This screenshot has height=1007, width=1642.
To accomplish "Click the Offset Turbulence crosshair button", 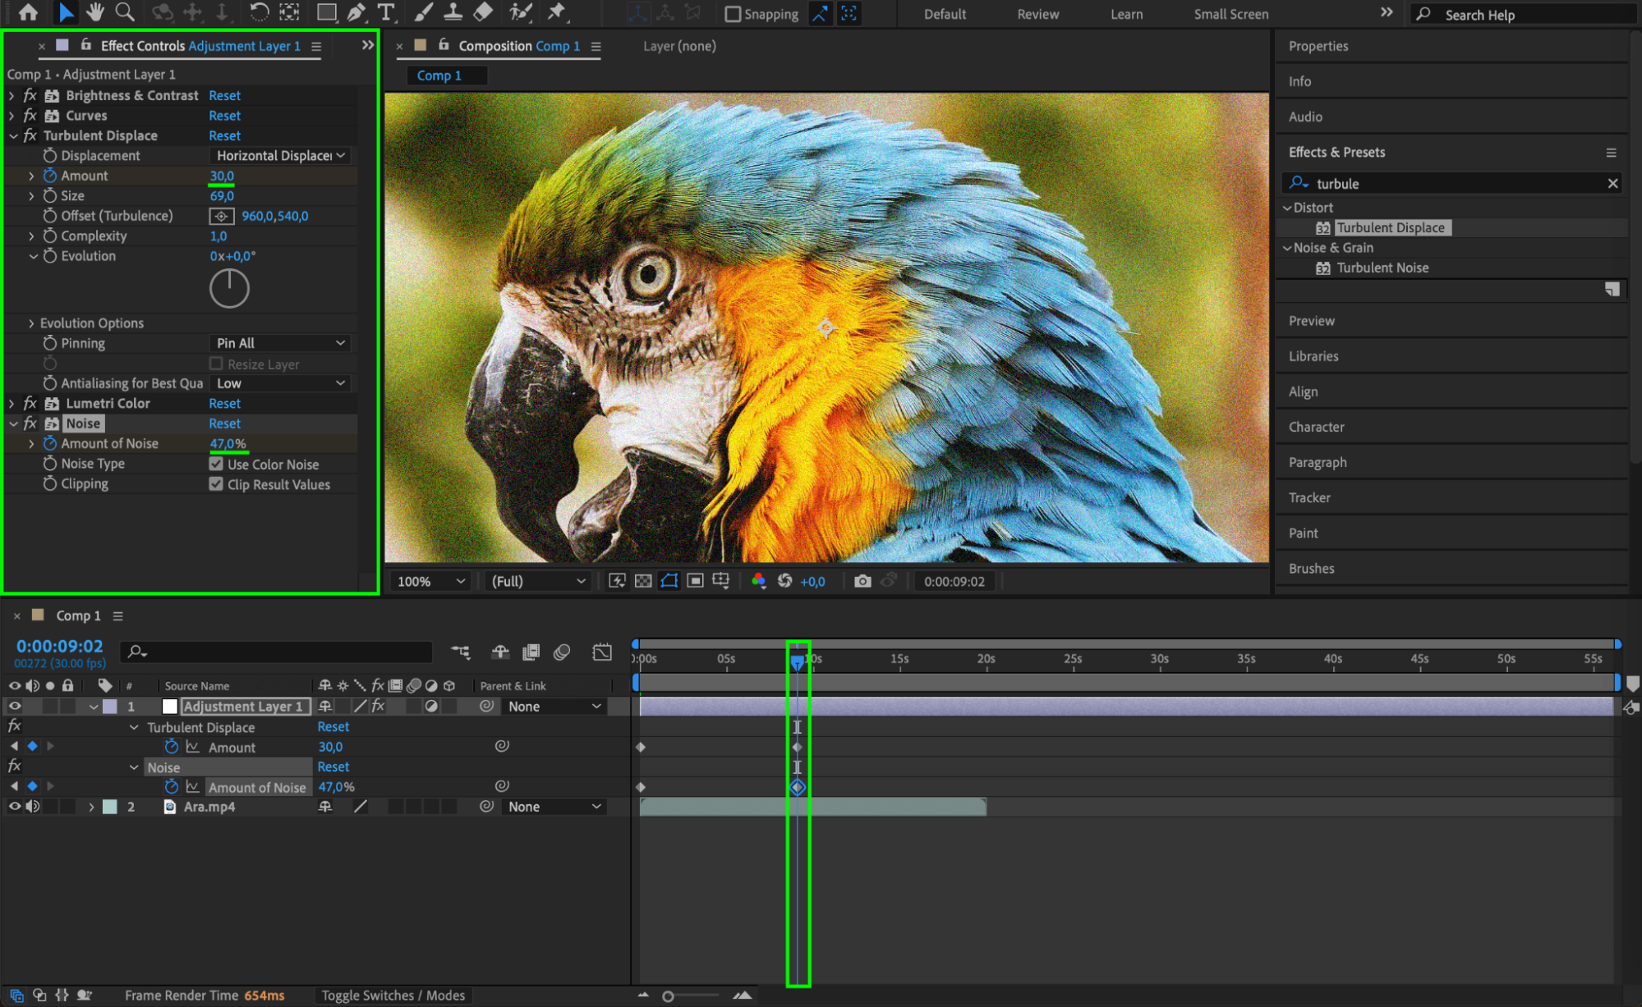I will (221, 216).
